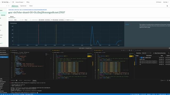Open the All Clusters link
The height and width of the screenshot is (95, 170).
(x=159, y=2)
